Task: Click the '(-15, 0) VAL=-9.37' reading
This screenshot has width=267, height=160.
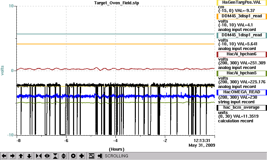Action: click(x=237, y=11)
